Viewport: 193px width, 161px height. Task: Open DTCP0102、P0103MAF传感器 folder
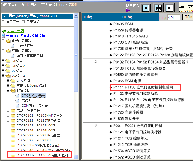(40, 115)
